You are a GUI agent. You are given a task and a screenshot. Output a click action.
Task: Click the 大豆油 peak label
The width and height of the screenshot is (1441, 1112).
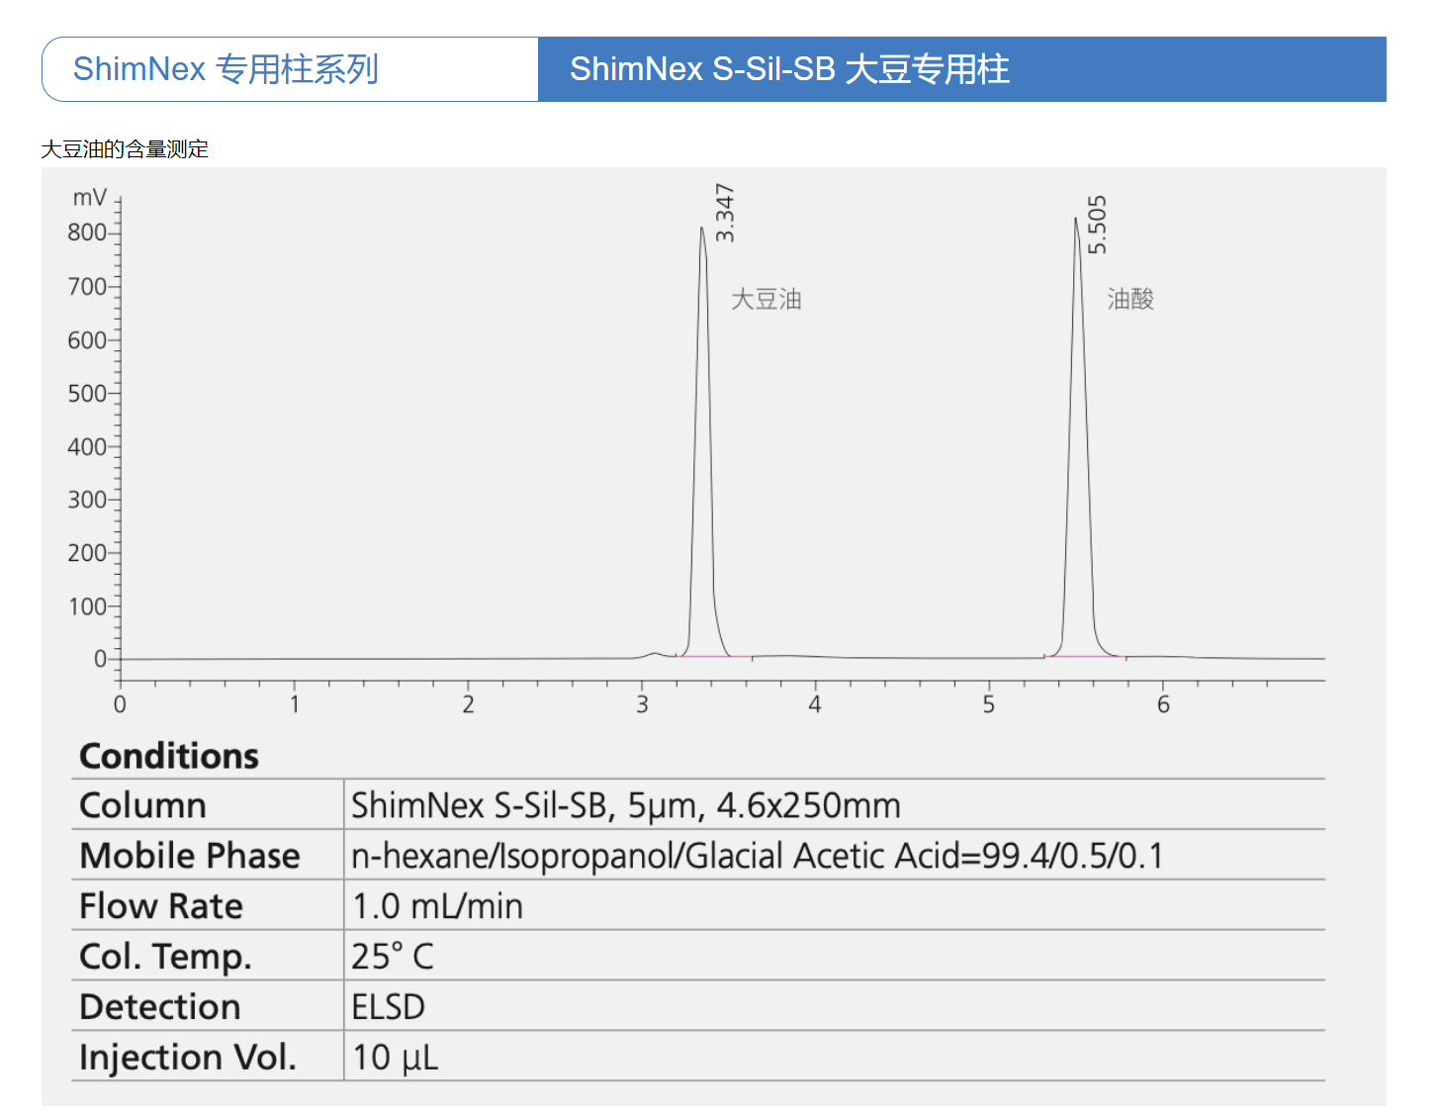(x=766, y=299)
